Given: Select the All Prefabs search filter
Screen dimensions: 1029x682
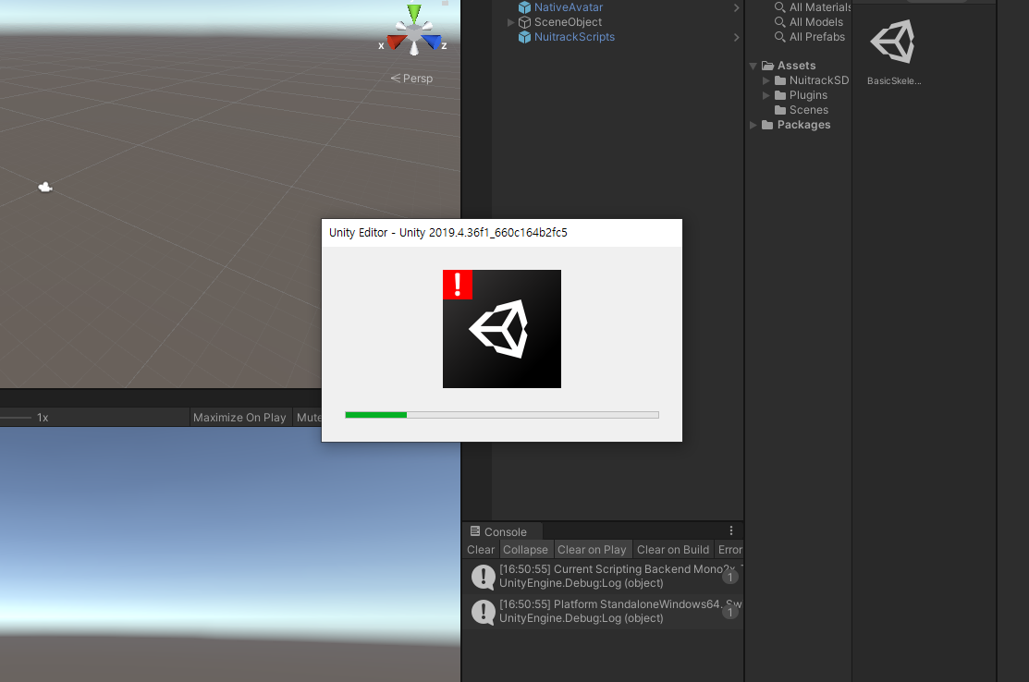Looking at the screenshot, I should tap(817, 37).
